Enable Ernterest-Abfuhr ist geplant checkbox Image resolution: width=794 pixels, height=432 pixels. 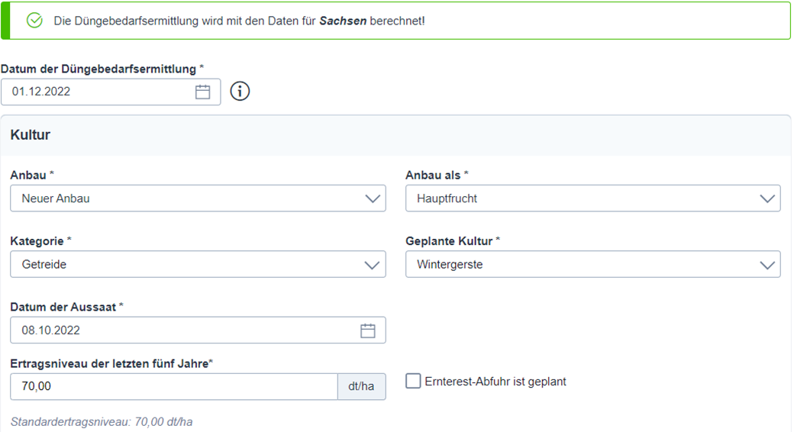413,381
